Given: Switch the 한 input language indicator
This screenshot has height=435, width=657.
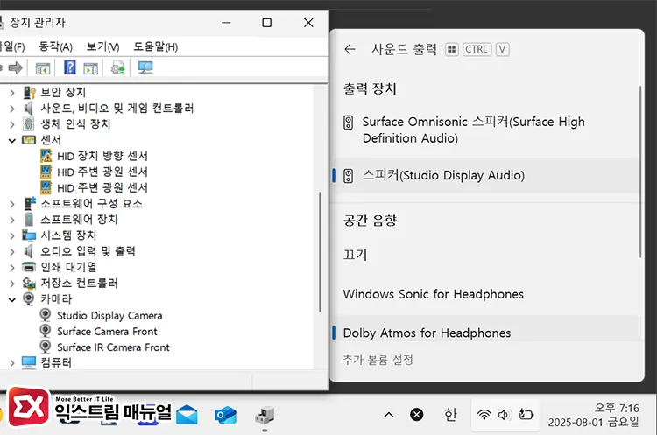Looking at the screenshot, I should point(450,415).
